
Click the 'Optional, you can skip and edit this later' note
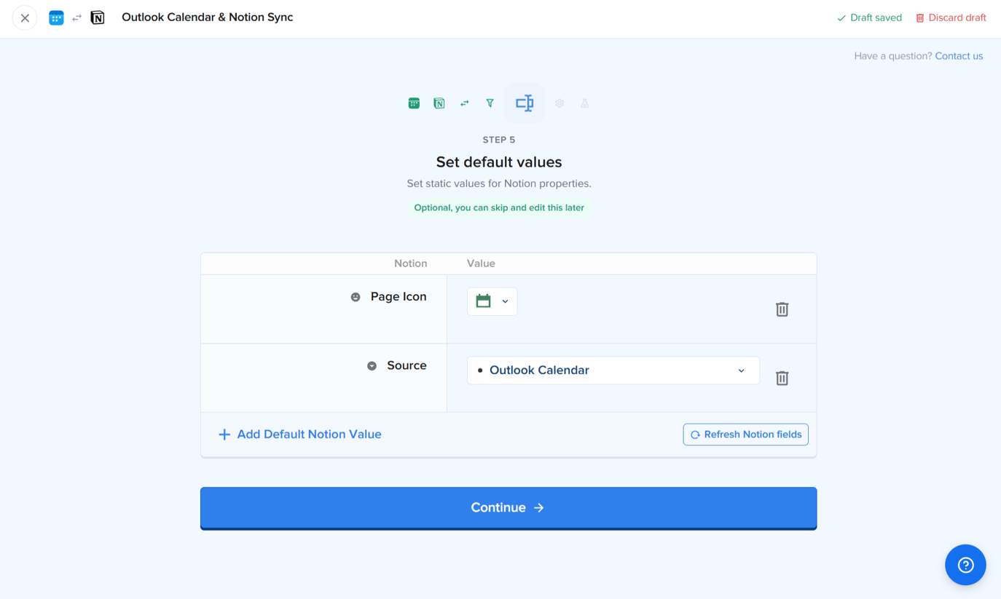click(499, 207)
